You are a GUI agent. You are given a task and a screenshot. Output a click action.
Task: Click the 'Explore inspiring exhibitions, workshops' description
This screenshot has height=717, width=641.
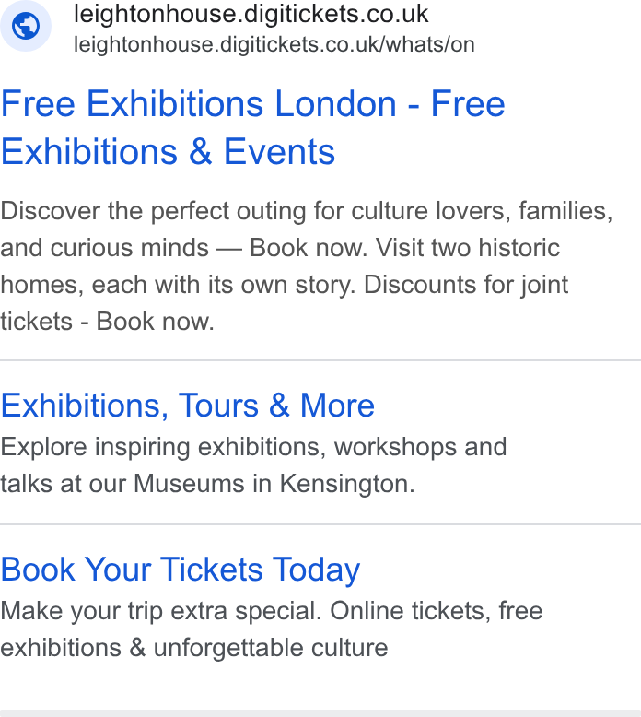click(228, 447)
